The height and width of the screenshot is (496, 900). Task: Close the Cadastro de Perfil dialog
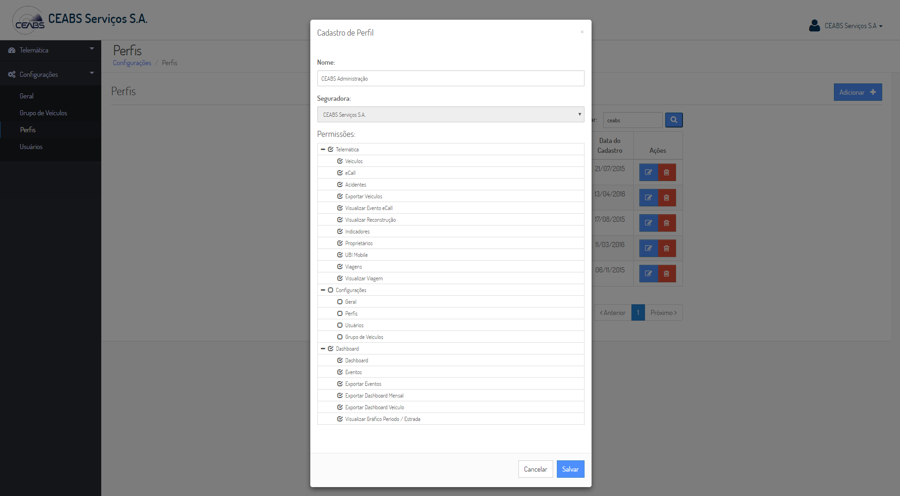(582, 32)
